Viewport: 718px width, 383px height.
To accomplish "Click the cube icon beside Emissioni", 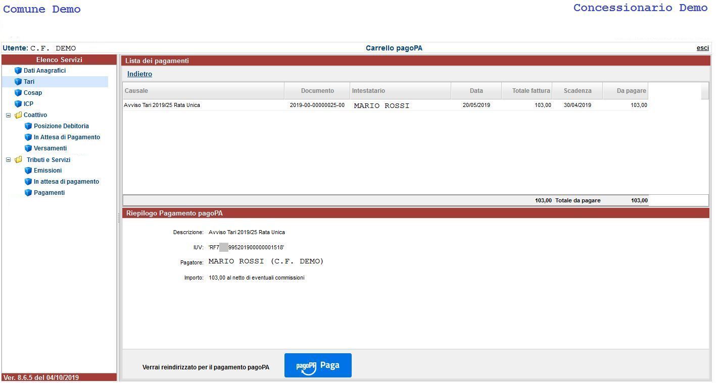I will coord(28,171).
